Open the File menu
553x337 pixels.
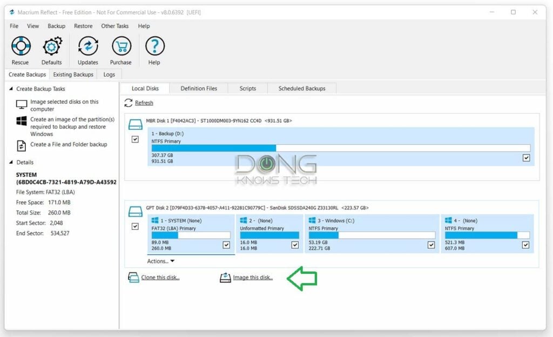[14, 26]
